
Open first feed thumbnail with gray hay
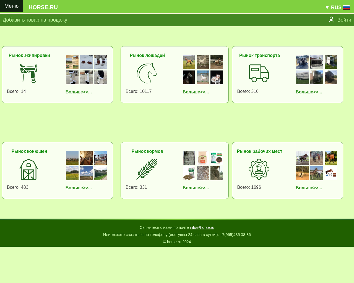pos(189,158)
